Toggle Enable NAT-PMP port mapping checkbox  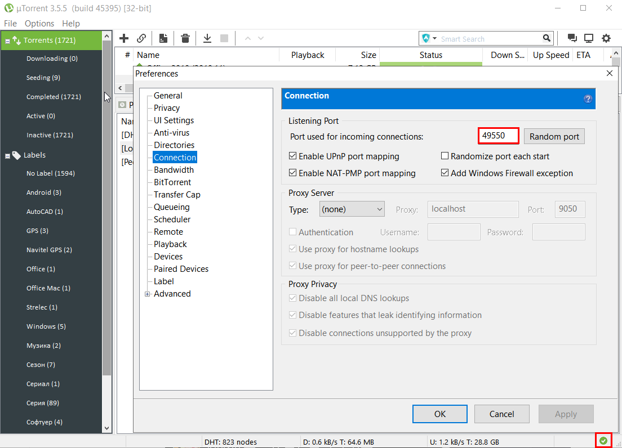click(293, 173)
